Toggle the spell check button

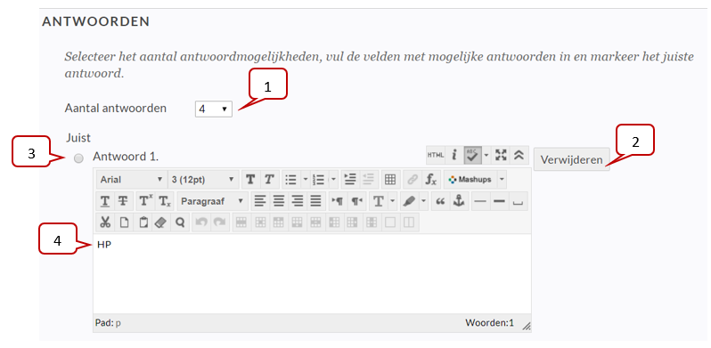coord(472,155)
